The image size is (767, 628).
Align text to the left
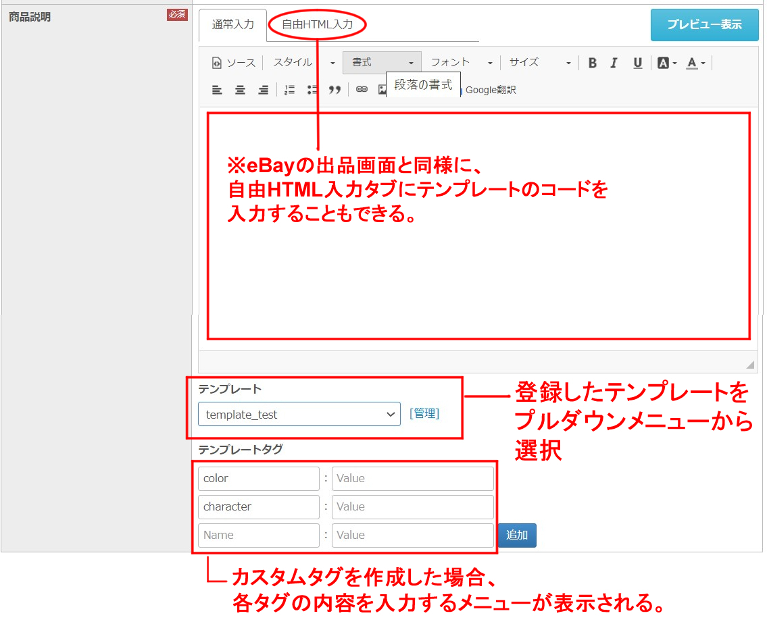[x=217, y=89]
